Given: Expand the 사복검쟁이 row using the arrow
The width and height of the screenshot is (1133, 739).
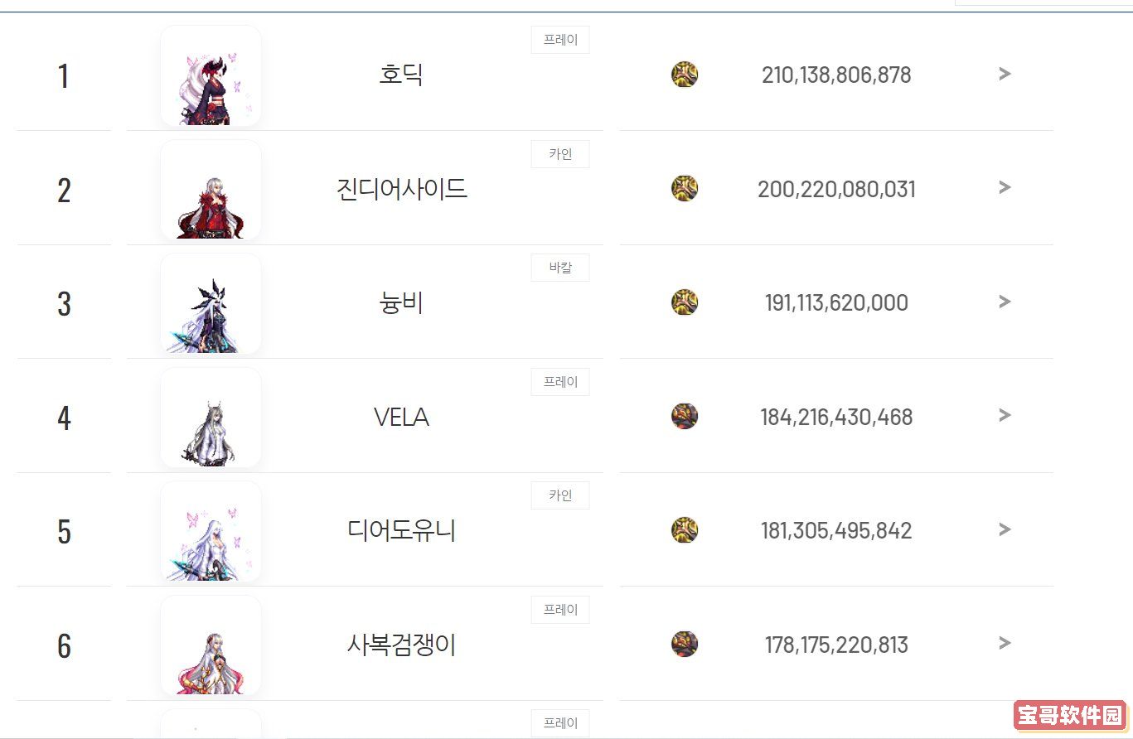Looking at the screenshot, I should coord(1005,643).
